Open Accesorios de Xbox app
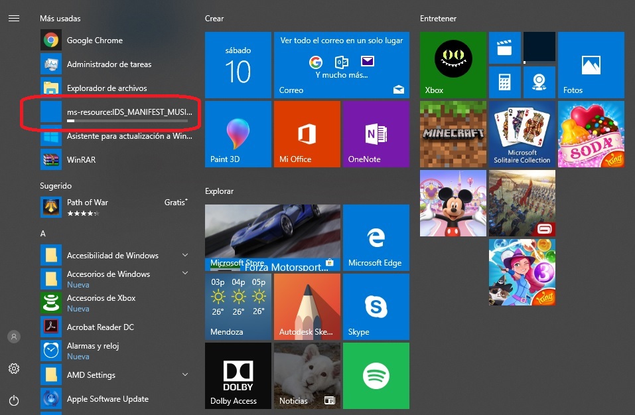635x415 pixels. tap(117, 303)
